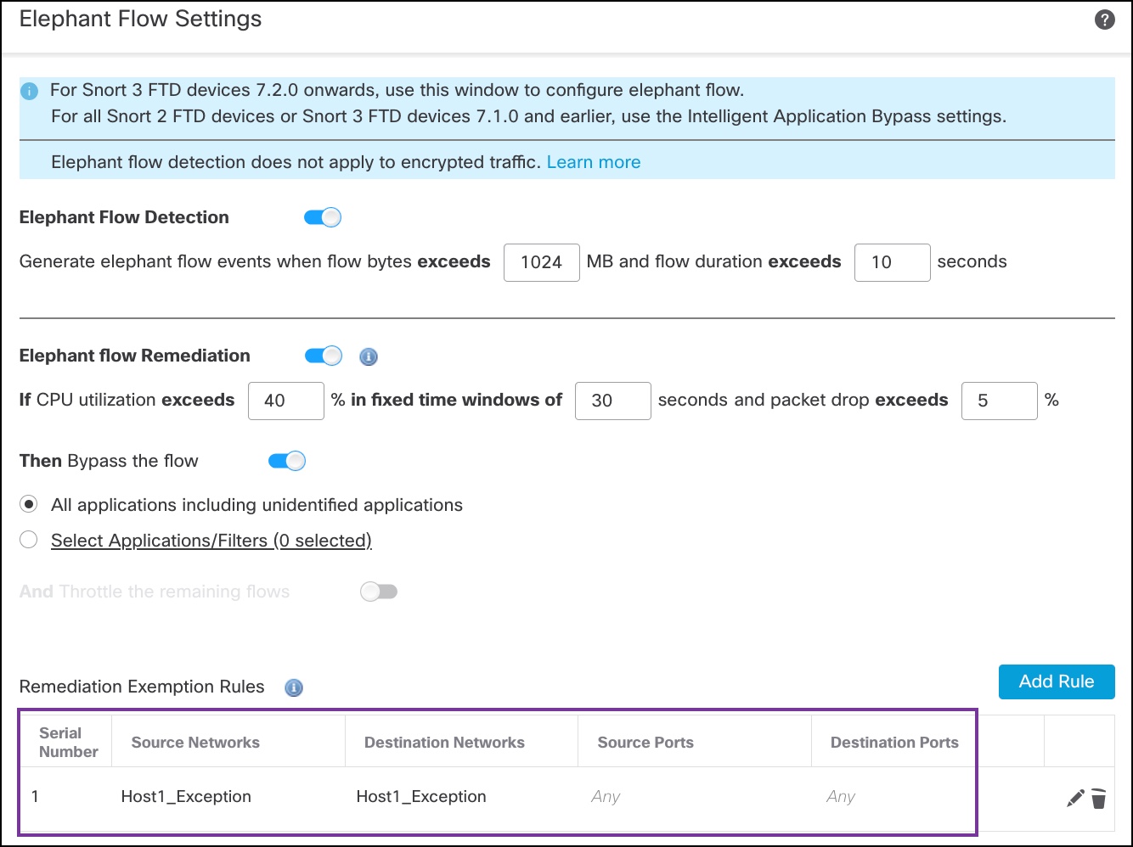This screenshot has height=847, width=1133.
Task: Enable Throttle the remaining flows toggle
Action: tap(379, 592)
